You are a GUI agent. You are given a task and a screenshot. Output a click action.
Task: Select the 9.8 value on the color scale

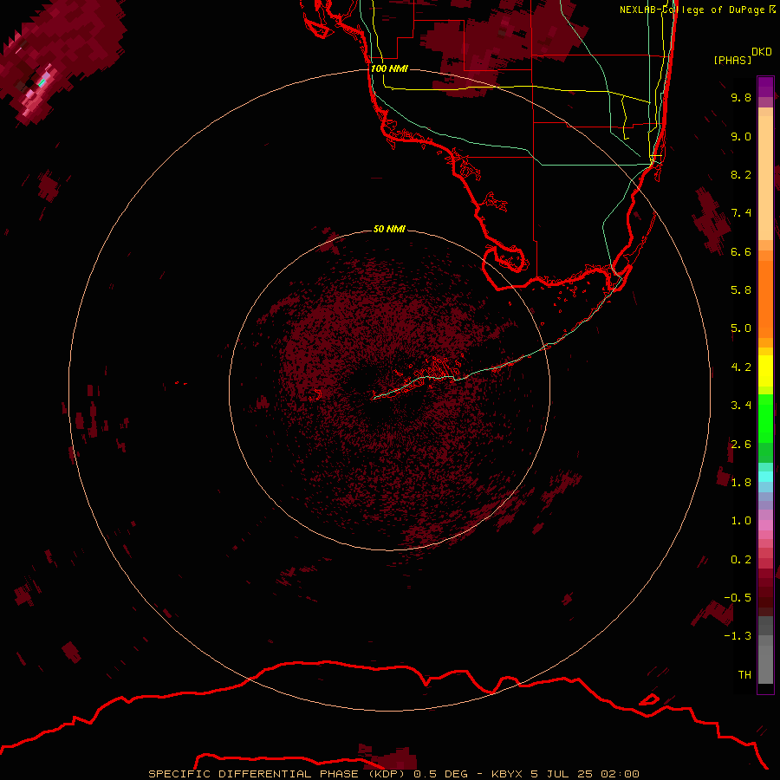pos(741,98)
